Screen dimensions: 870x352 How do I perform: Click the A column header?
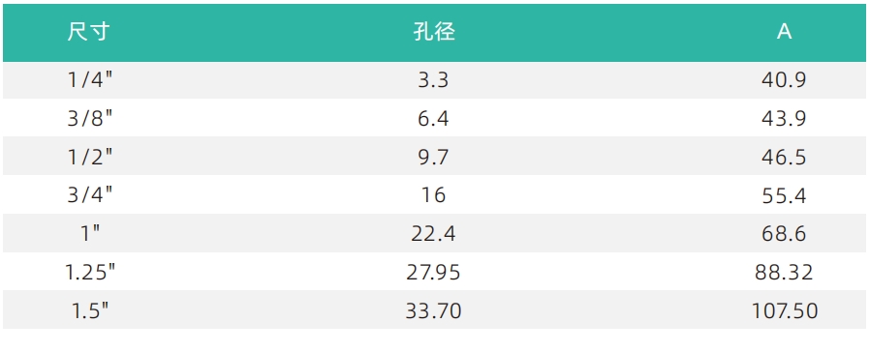tap(784, 32)
